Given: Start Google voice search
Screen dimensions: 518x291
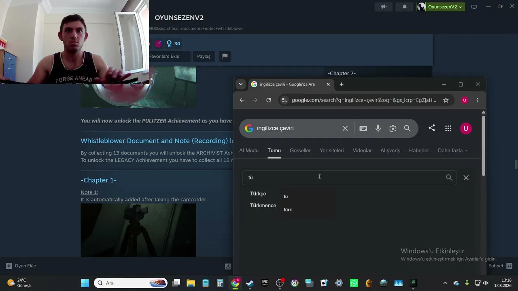Looking at the screenshot, I should [x=378, y=129].
